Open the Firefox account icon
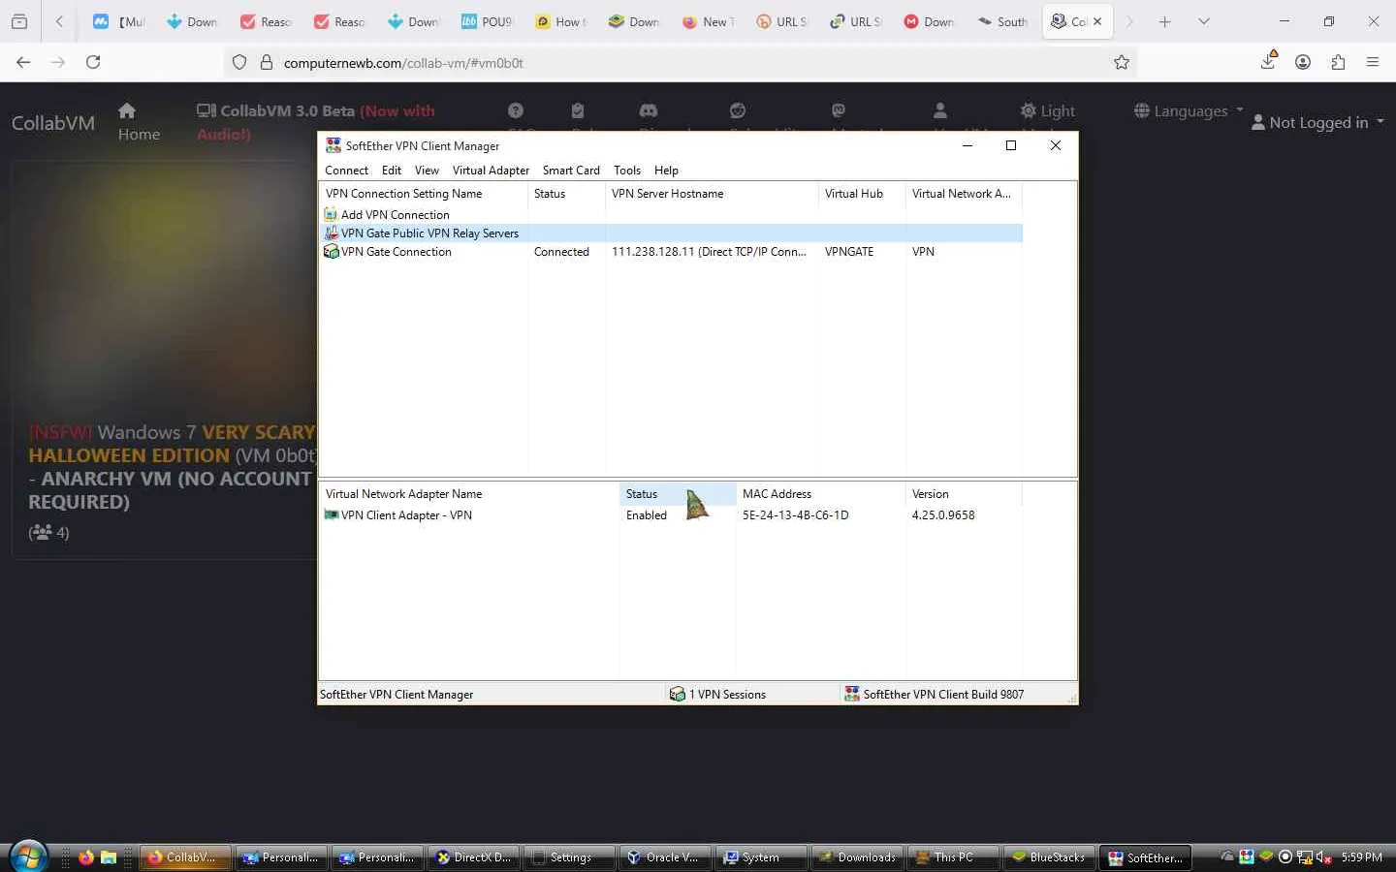The width and height of the screenshot is (1396, 872). point(1303,62)
